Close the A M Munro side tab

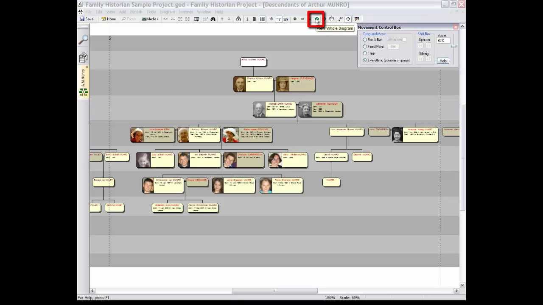pos(87,67)
